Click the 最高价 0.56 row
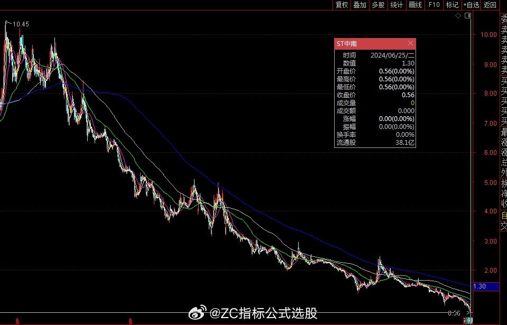The height and width of the screenshot is (325, 507). [375, 79]
